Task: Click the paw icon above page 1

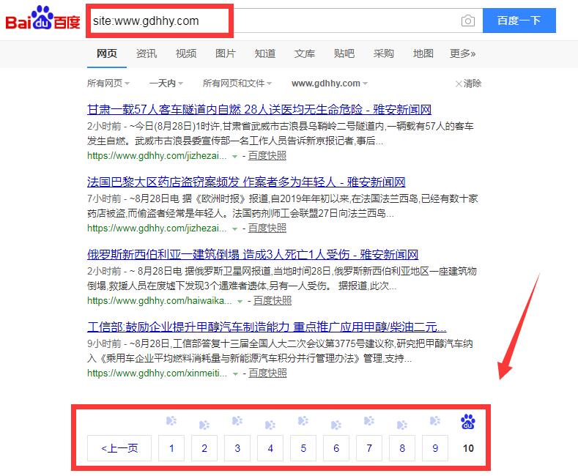Action: (171, 421)
